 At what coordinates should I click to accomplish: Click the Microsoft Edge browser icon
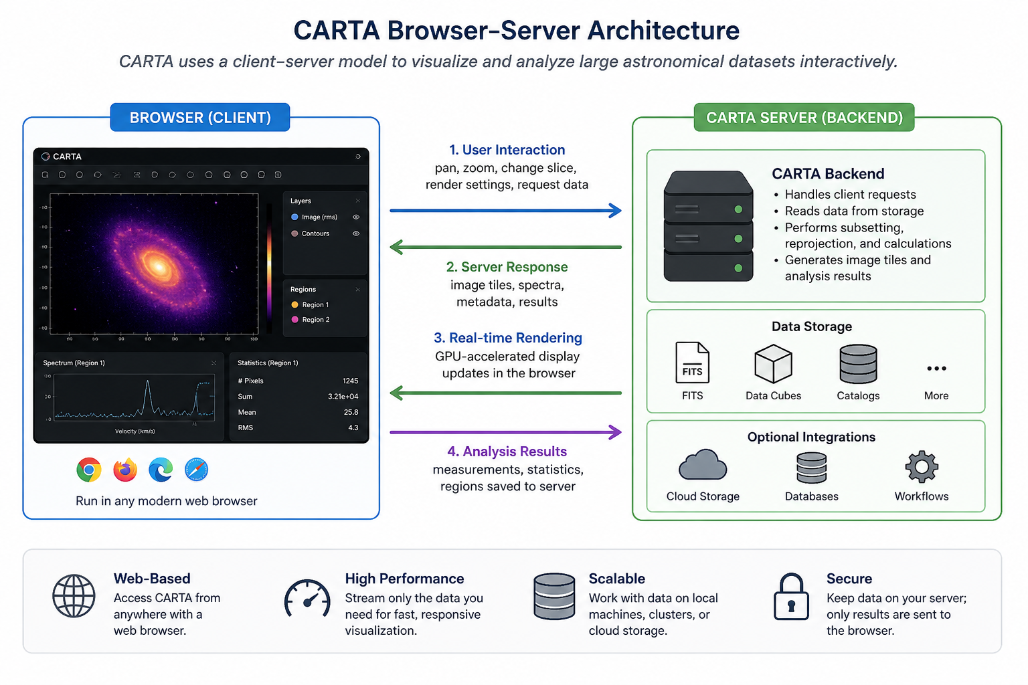[161, 470]
